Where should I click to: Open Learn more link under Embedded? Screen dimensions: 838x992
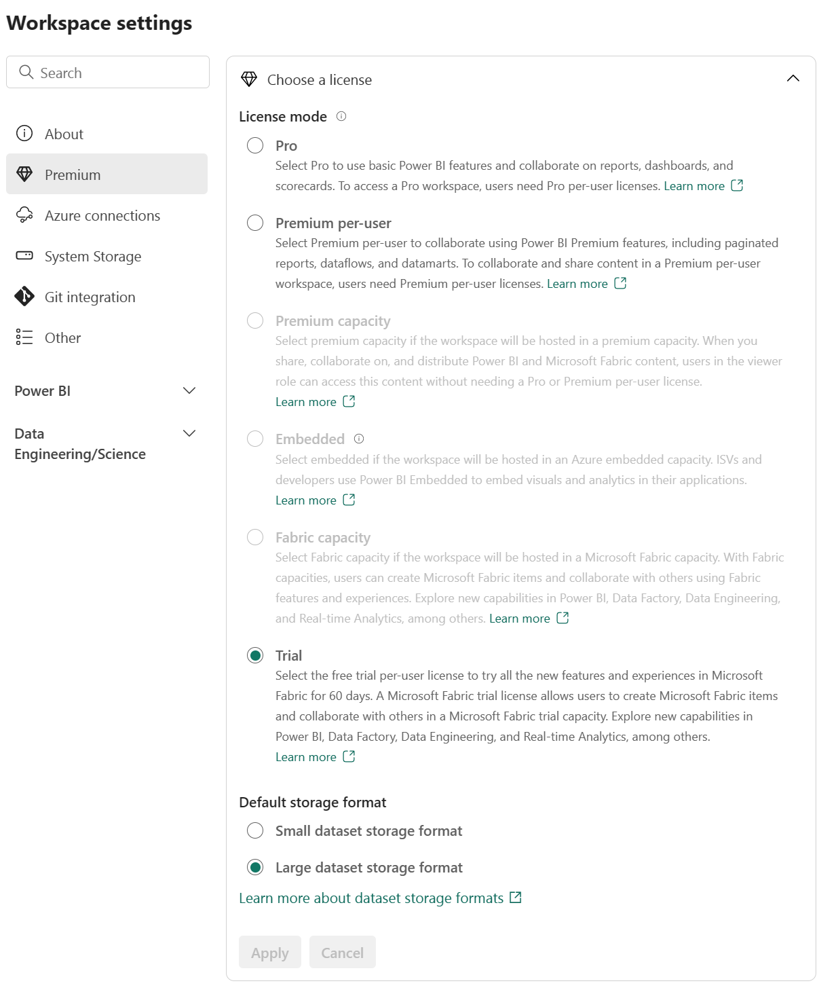[x=306, y=500]
